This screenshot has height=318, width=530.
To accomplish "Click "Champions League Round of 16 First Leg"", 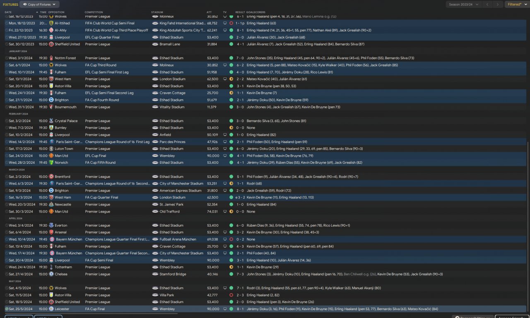I will pos(117,142).
